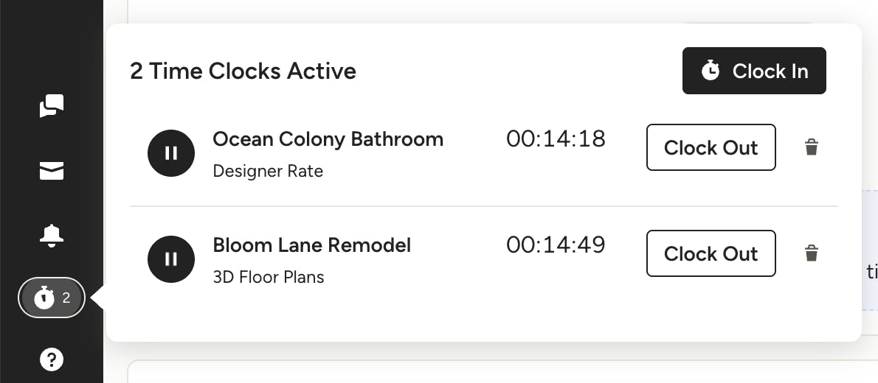Click the stopwatch icon inside Clock In
This screenshot has height=383, width=878.
(x=711, y=71)
